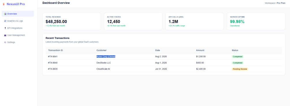Click the Overview bar chart icon
This screenshot has width=290, height=106.
(x=5, y=14)
